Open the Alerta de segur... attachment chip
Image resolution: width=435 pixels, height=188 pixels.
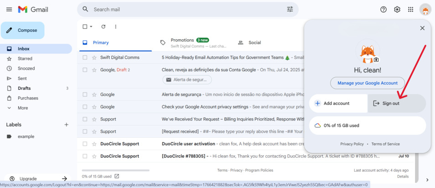coord(187,80)
